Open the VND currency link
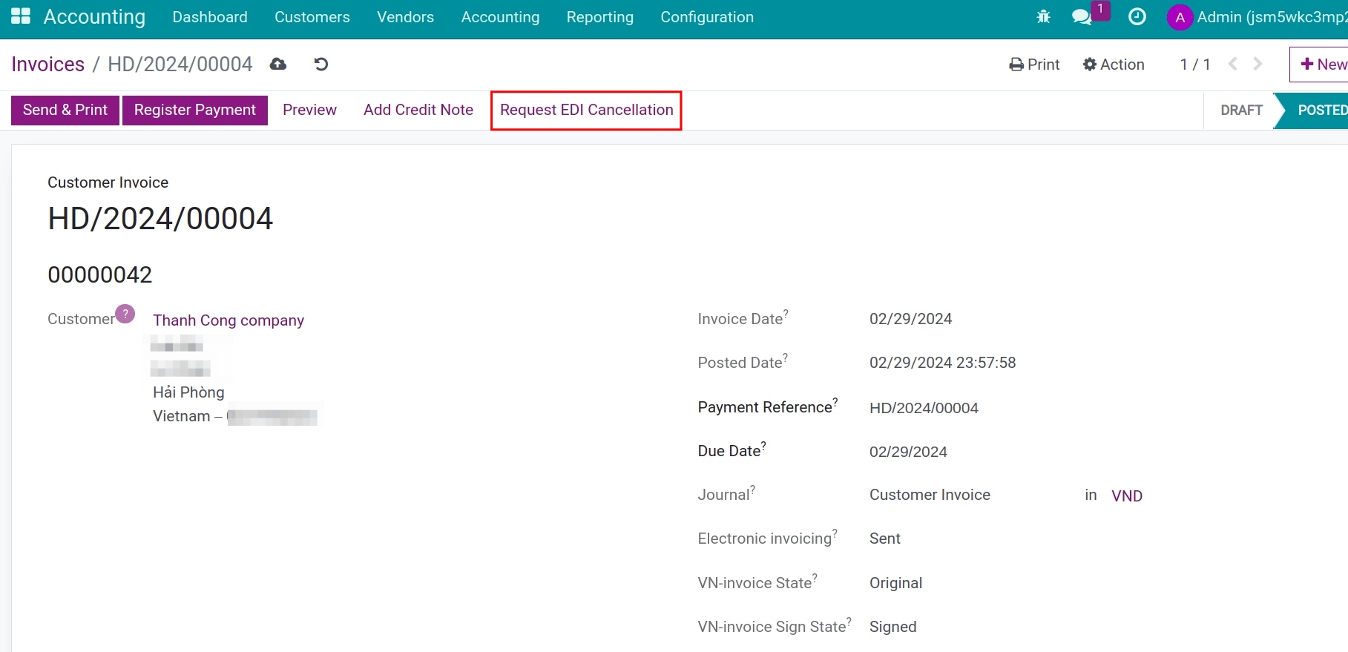Screen dimensions: 1348x652 pos(1126,496)
